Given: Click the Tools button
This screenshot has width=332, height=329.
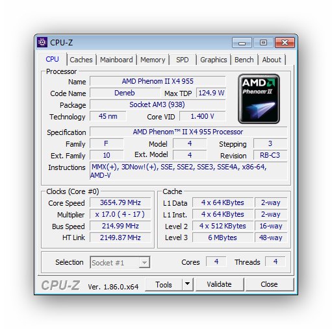Looking at the screenshot, I should coord(164,284).
